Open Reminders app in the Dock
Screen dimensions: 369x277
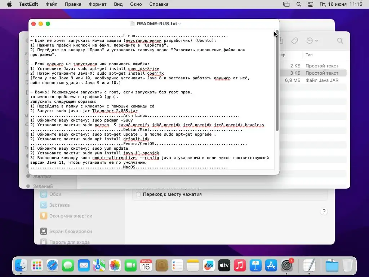[x=177, y=266]
